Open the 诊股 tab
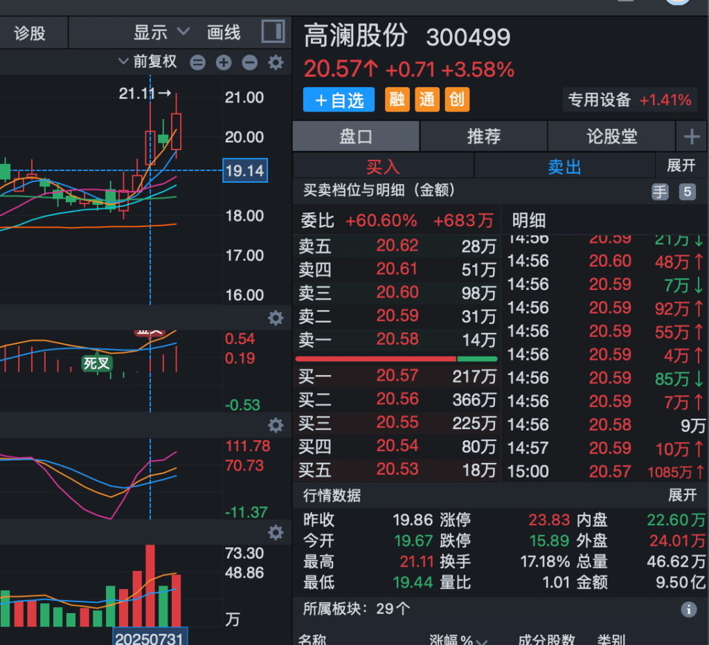This screenshot has height=645, width=709. tap(30, 33)
